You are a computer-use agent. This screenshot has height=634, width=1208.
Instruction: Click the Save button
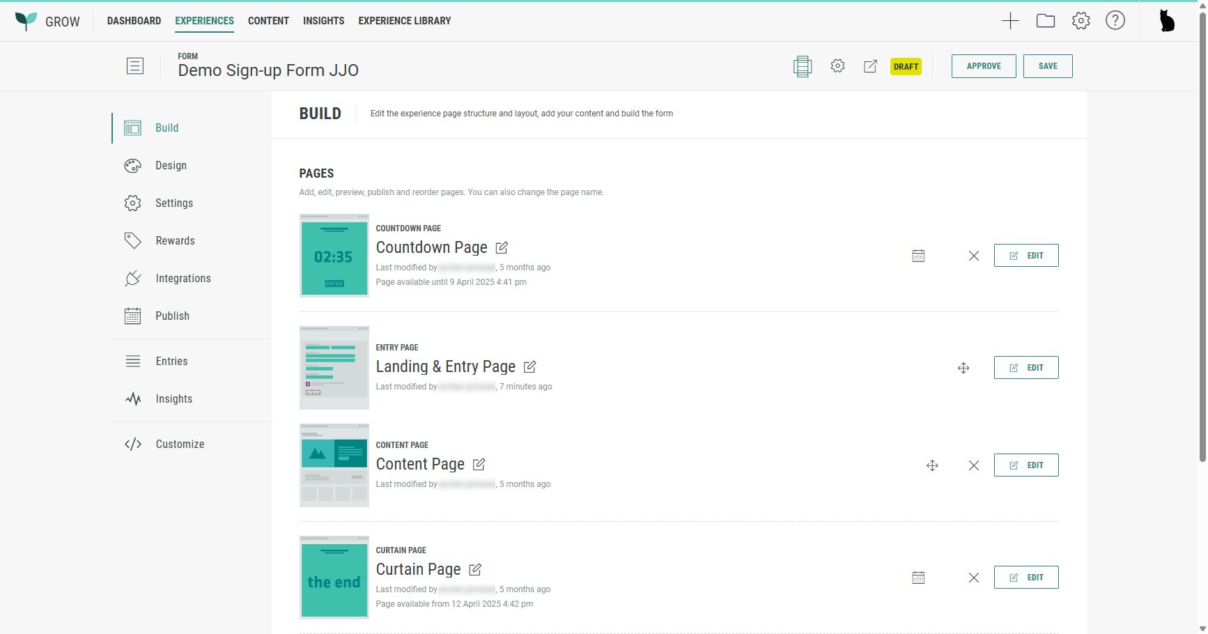pos(1047,66)
